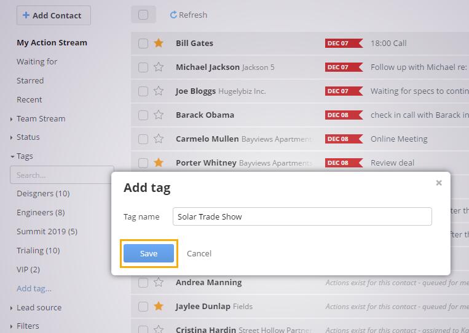This screenshot has height=333, width=469.
Task: Select the Joe Bloggs row checkbox
Action: (143, 91)
